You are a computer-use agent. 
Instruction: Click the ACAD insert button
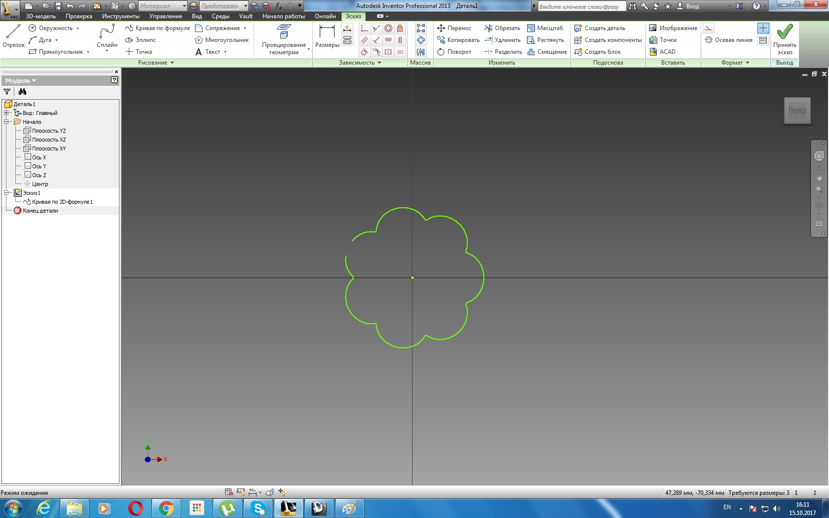pyautogui.click(x=662, y=52)
